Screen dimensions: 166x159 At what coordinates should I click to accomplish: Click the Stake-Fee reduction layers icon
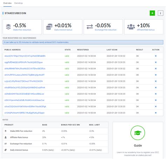coord(8,27)
